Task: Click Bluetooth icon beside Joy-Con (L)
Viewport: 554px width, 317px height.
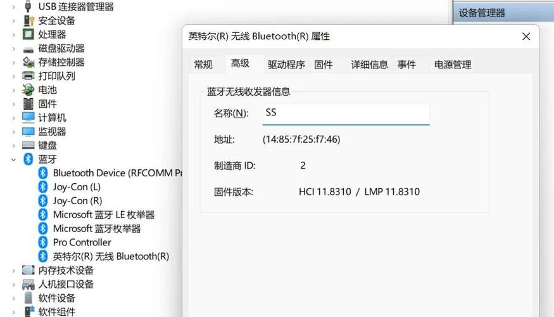Action: point(43,187)
